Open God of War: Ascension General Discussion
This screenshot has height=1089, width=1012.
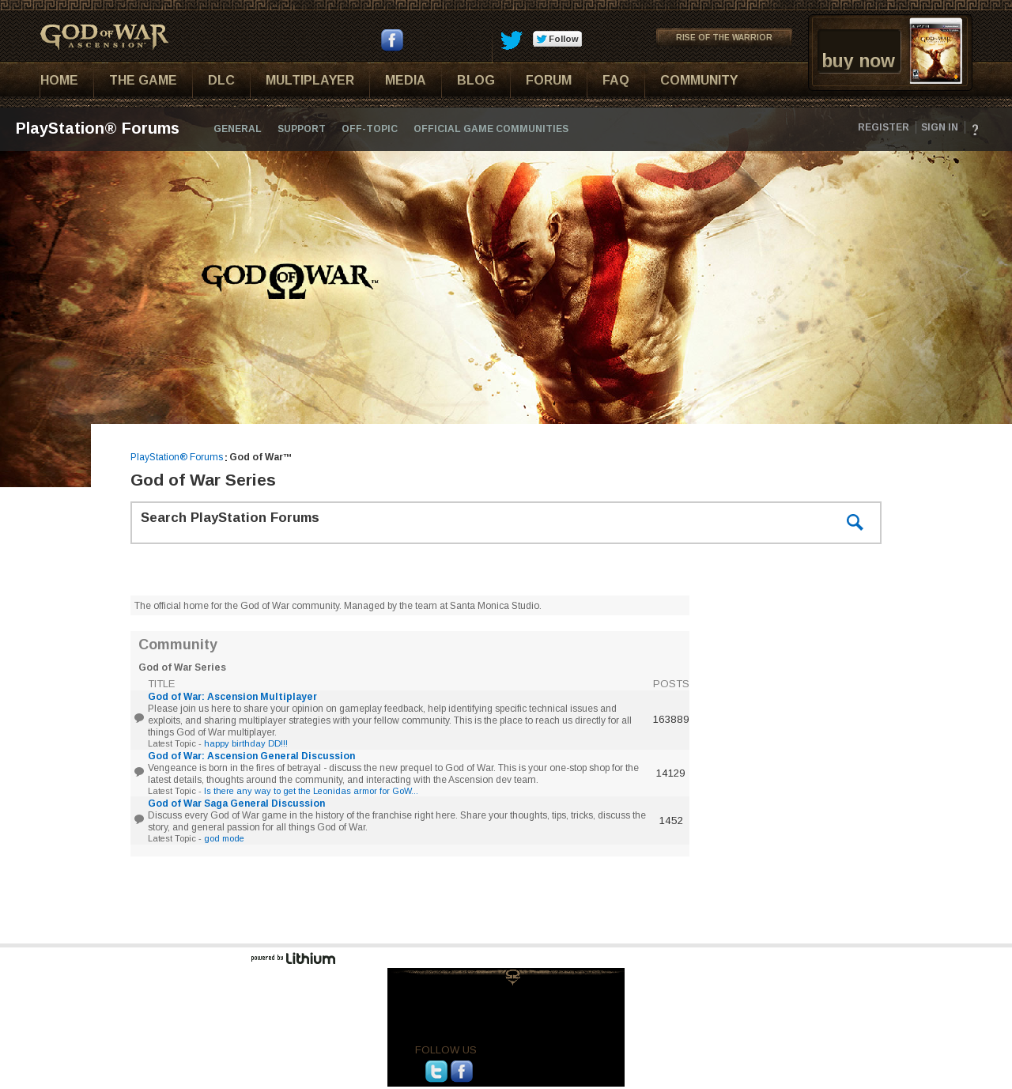[251, 756]
